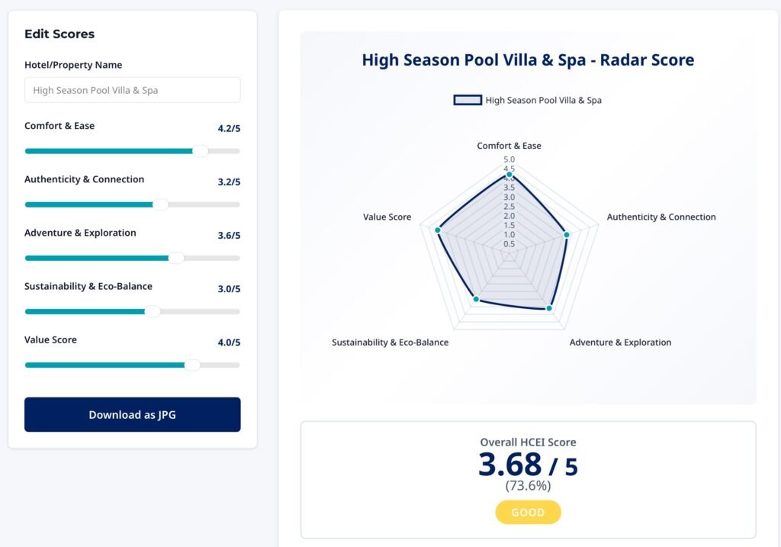The width and height of the screenshot is (781, 547).
Task: Click the (73.6%) percentage text
Action: pos(528,486)
